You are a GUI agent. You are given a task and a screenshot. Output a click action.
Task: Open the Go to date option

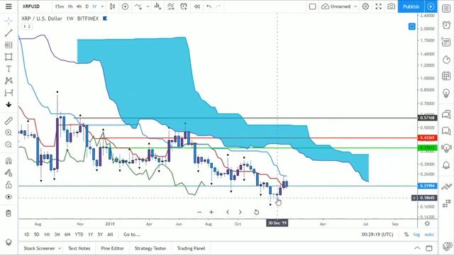132,234
